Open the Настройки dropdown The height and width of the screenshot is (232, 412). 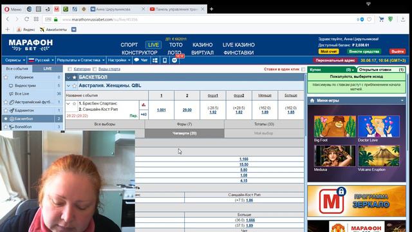click(x=119, y=60)
